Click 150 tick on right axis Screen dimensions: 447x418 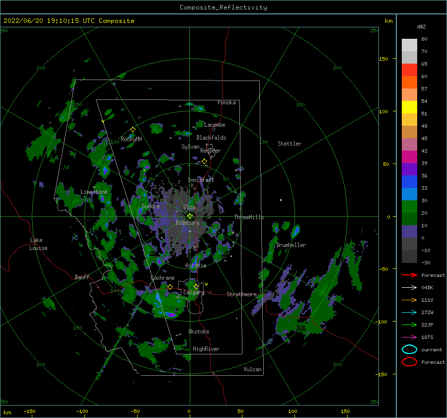coord(383,59)
